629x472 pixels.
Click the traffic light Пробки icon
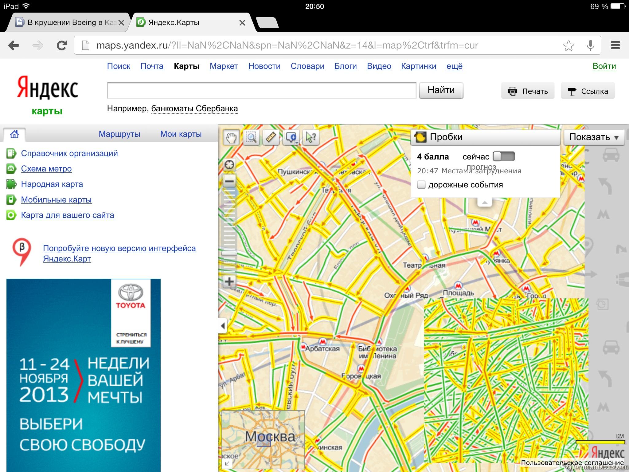coord(420,137)
